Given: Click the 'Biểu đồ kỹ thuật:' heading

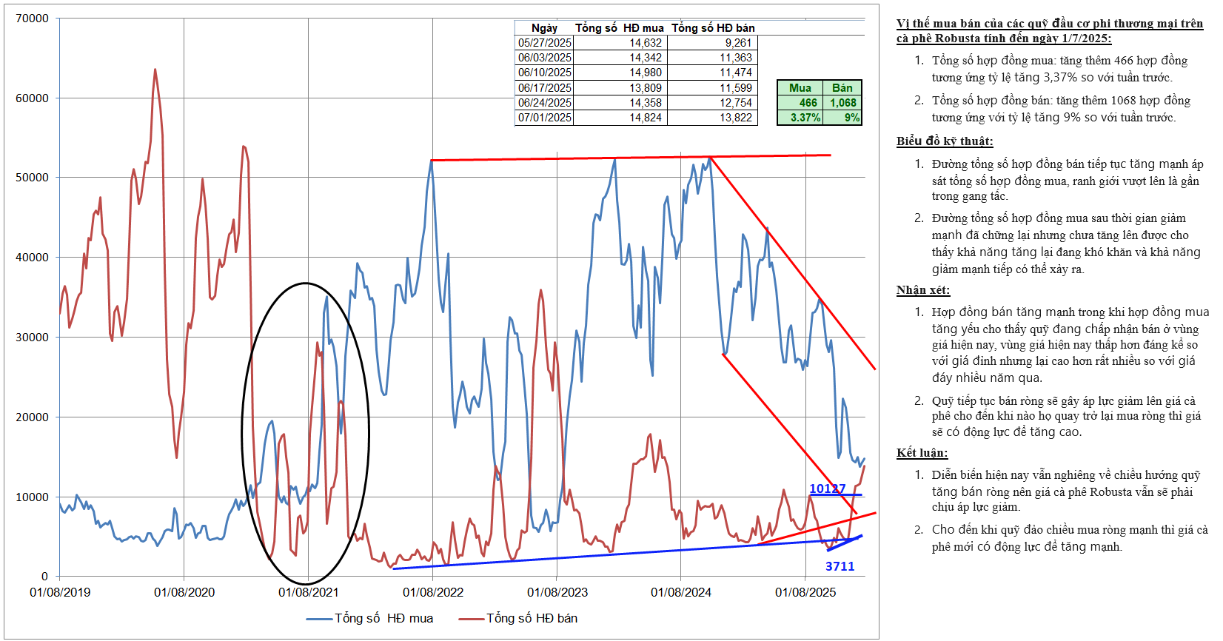Looking at the screenshot, I should tap(945, 141).
